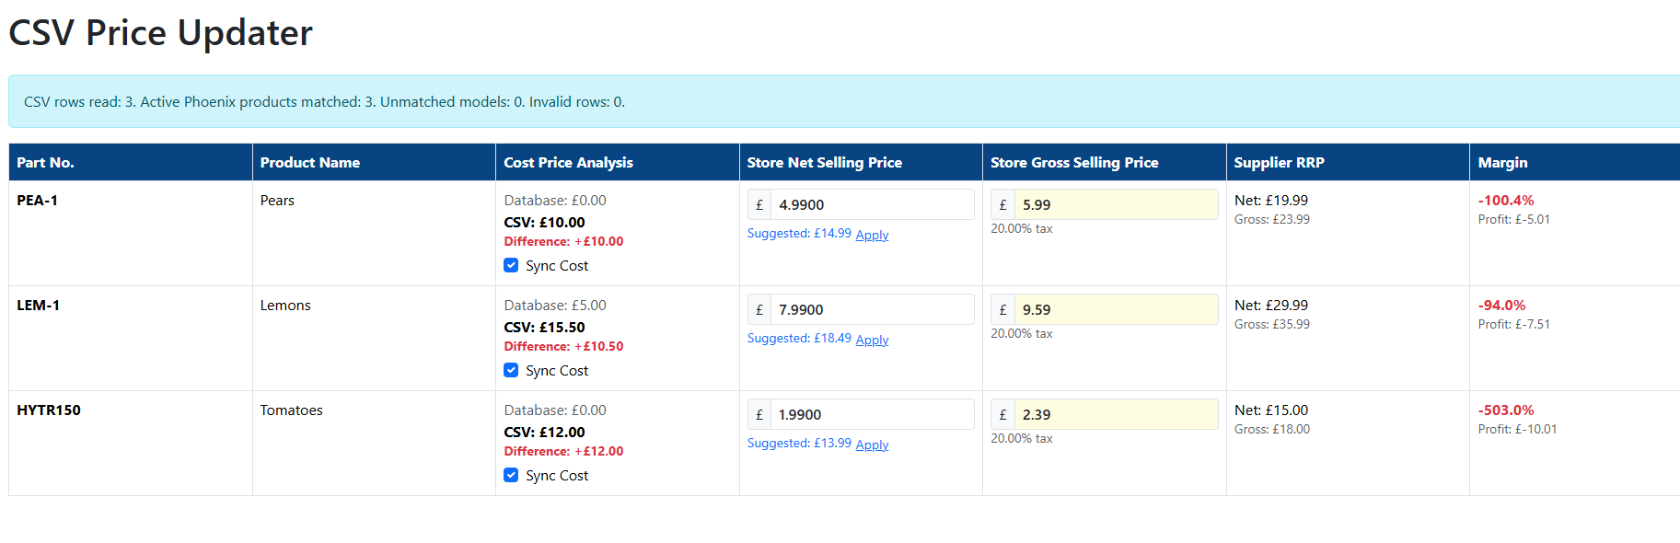This screenshot has width=1680, height=543.
Task: Click the Product Name column header
Action: pyautogui.click(x=374, y=162)
